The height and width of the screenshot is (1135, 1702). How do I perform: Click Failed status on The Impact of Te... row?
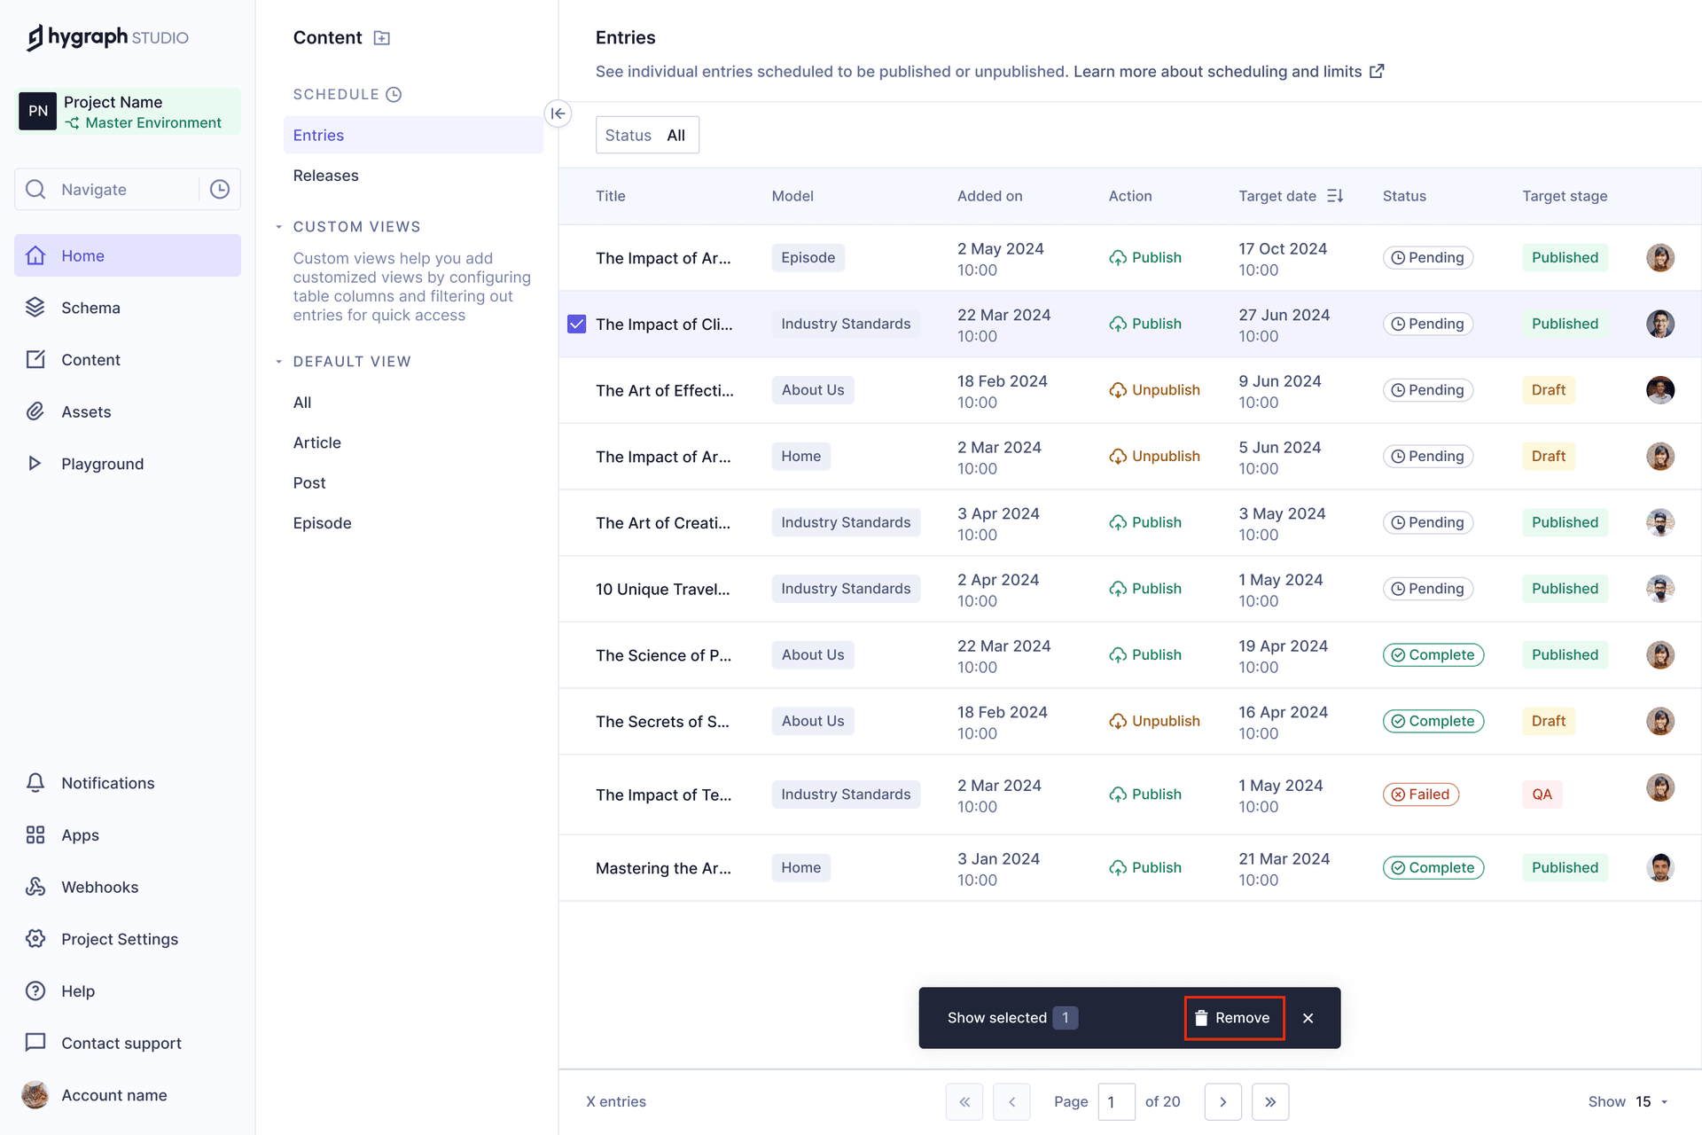point(1421,794)
